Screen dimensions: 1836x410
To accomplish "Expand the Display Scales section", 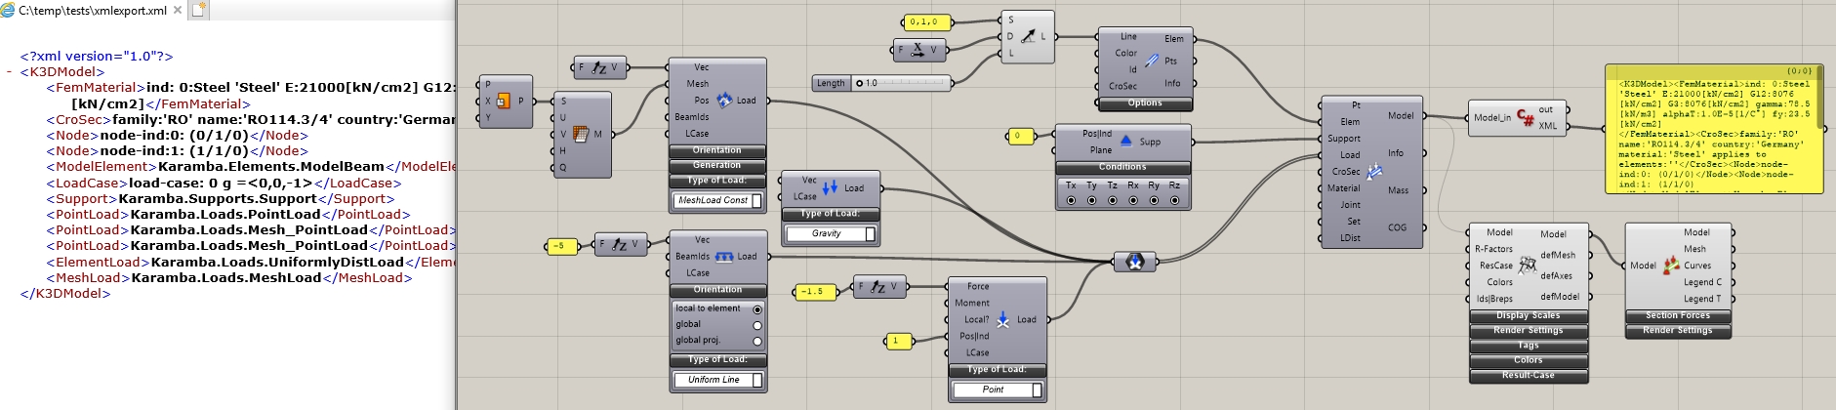I will tap(1528, 316).
